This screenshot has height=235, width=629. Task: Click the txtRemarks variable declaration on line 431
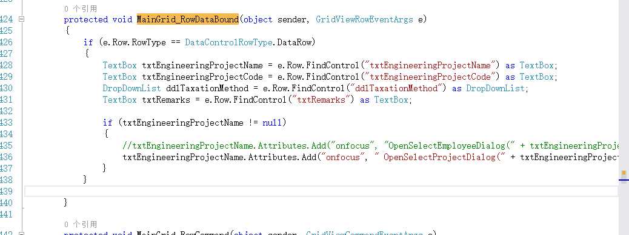(165, 100)
